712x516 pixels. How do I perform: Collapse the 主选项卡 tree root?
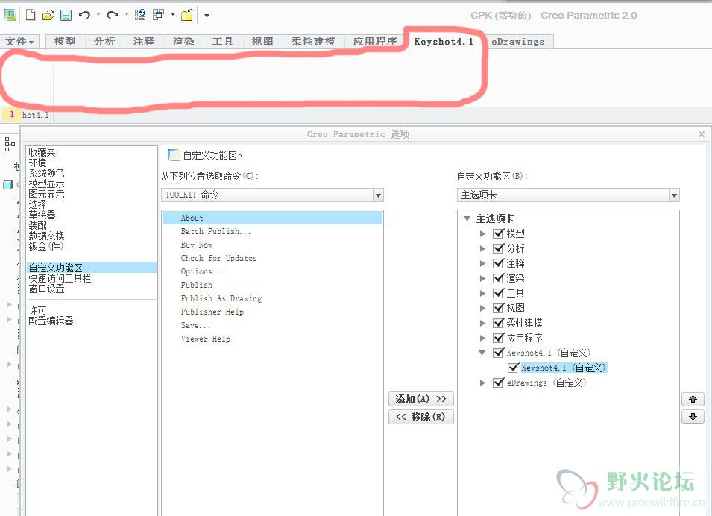(467, 219)
